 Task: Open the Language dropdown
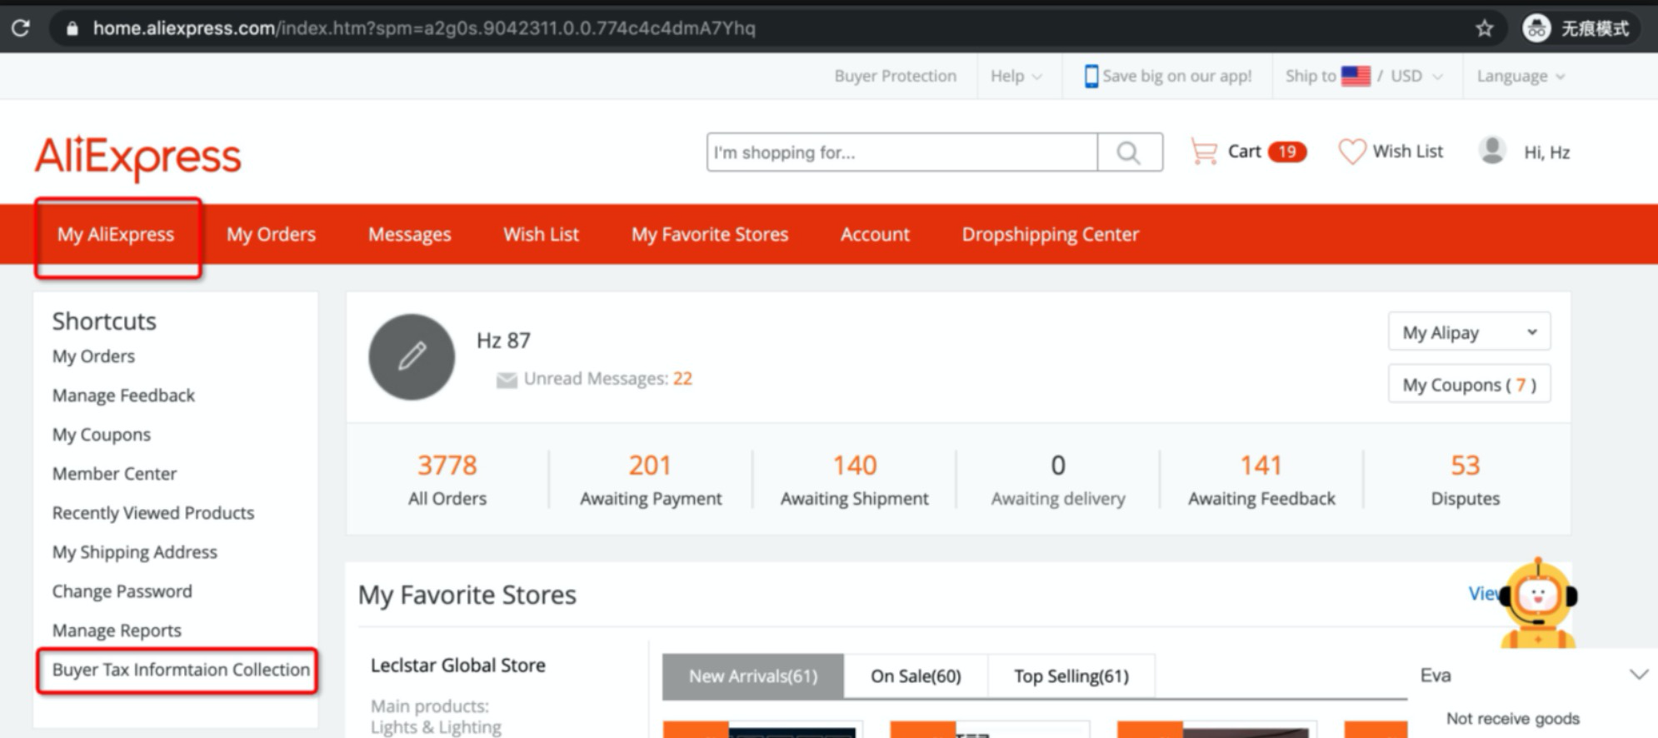coord(1520,76)
